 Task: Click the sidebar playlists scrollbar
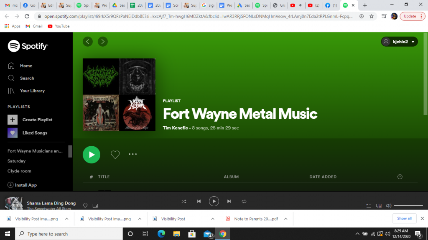point(70,151)
